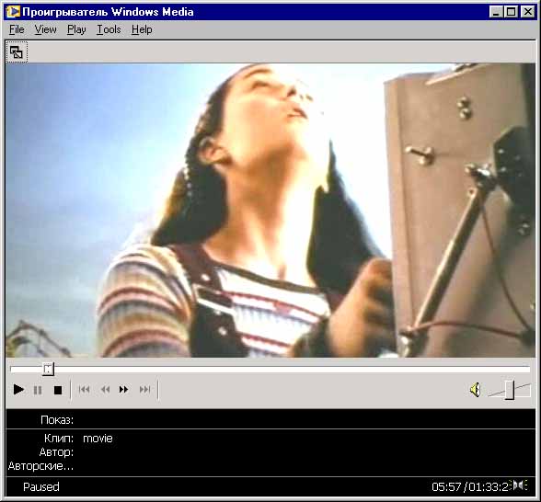Skip to previous track icon
The width and height of the screenshot is (541, 502).
click(x=85, y=390)
